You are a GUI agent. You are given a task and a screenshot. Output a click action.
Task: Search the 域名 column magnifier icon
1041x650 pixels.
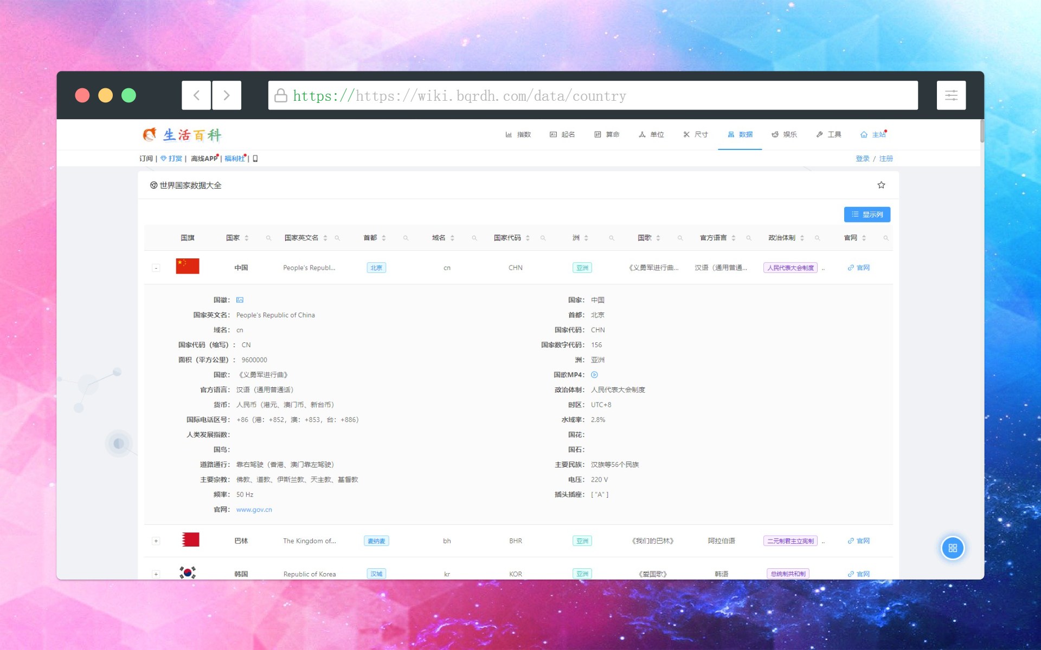coord(474,238)
